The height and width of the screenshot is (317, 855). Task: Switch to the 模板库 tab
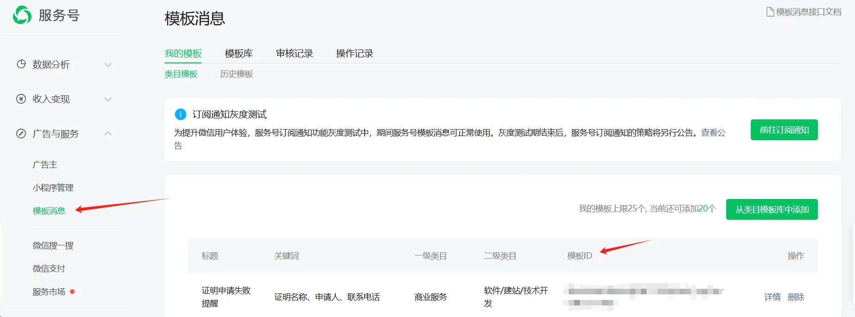pyautogui.click(x=239, y=54)
